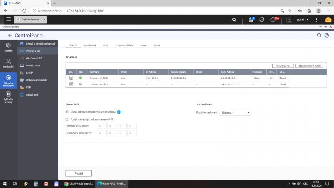Image resolution: width=334 pixels, height=188 pixels.
Task: Switch to the Proxy tab
Action: coord(143,45)
